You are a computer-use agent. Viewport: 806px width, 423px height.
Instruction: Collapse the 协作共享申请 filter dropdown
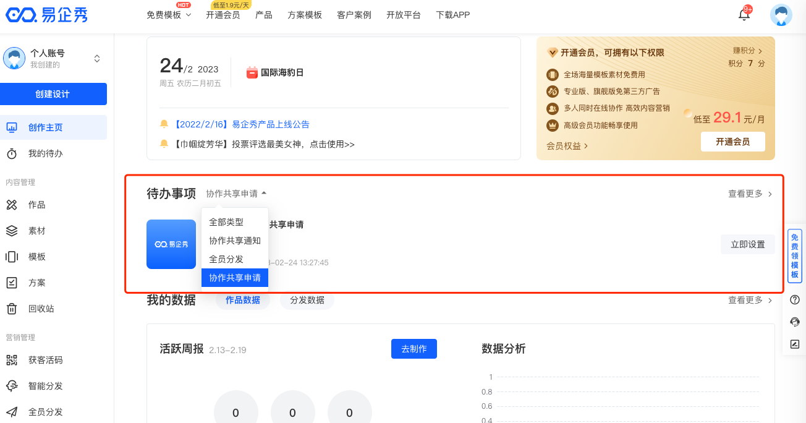[236, 194]
